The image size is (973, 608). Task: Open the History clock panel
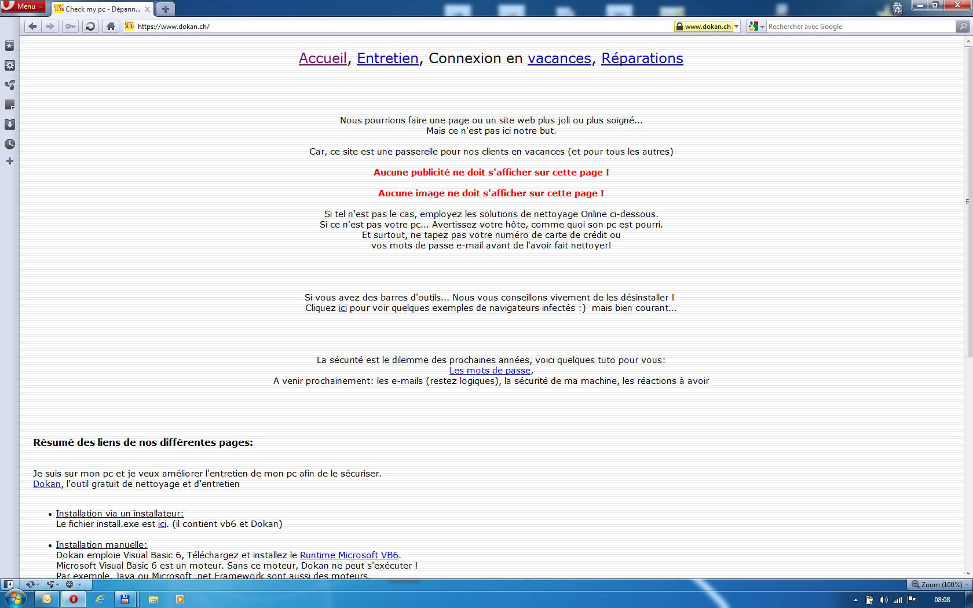pyautogui.click(x=9, y=144)
